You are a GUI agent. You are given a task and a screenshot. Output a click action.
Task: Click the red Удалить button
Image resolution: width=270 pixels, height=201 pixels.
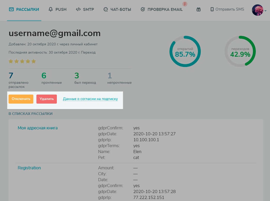pos(47,99)
